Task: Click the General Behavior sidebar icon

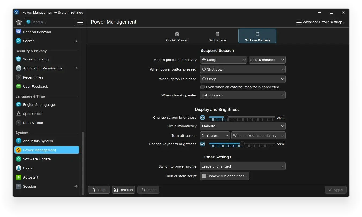Action: point(19,32)
